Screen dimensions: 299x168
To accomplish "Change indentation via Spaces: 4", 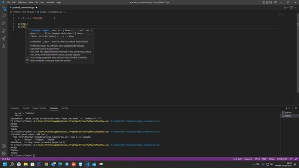I will coord(248,159).
